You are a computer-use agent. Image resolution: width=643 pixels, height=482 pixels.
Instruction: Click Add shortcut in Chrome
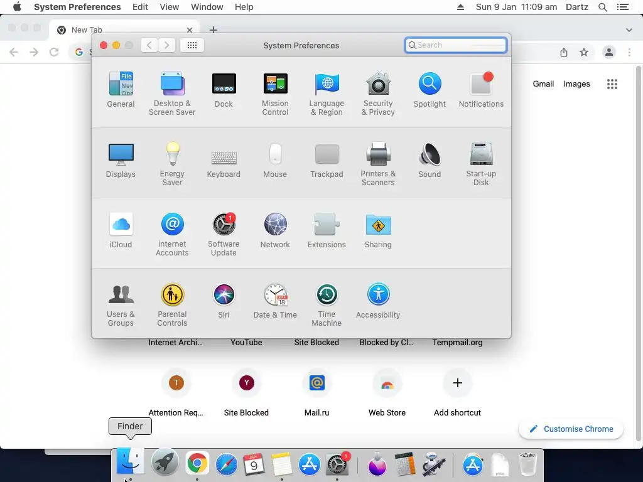click(457, 392)
